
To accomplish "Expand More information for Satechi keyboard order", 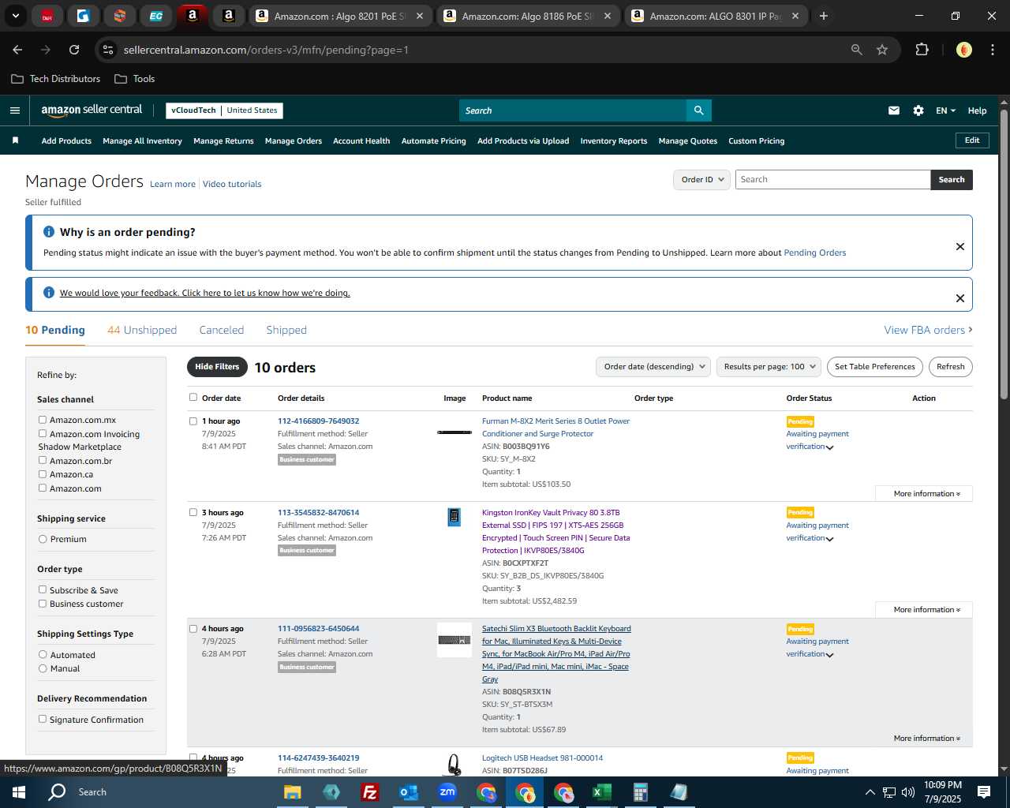I will point(926,739).
